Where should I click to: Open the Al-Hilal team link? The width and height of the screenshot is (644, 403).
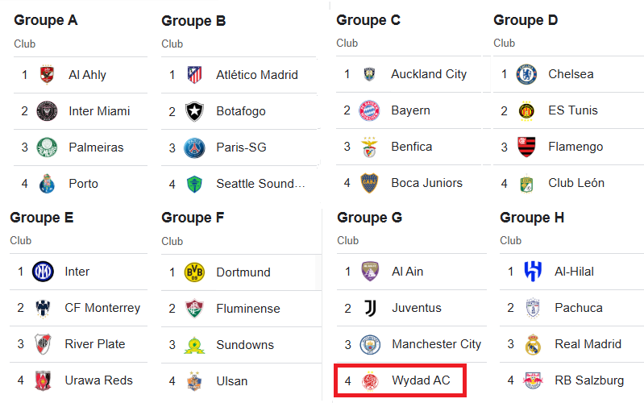[x=574, y=272]
